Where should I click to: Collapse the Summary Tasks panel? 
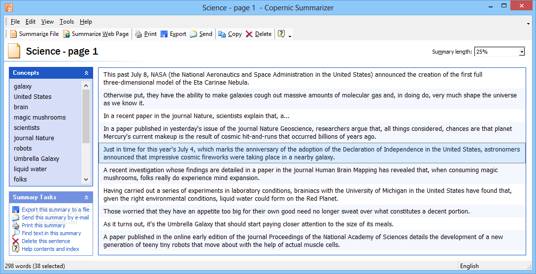pos(86,197)
